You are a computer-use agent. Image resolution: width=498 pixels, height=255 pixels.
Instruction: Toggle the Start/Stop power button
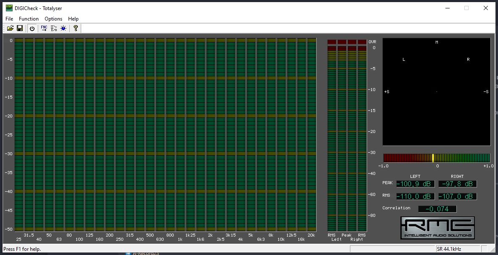point(32,28)
